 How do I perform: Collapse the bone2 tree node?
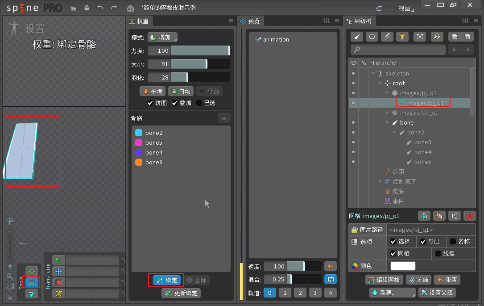pos(394,132)
